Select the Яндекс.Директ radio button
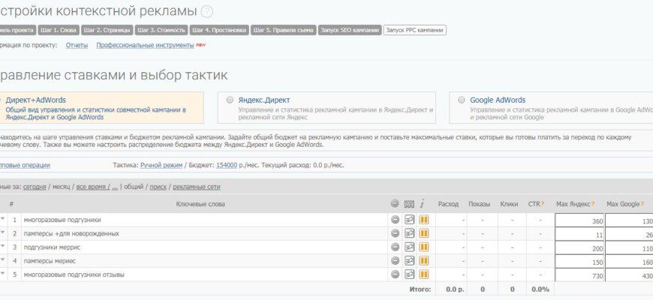Image resolution: width=653 pixels, height=300 pixels. [230, 100]
